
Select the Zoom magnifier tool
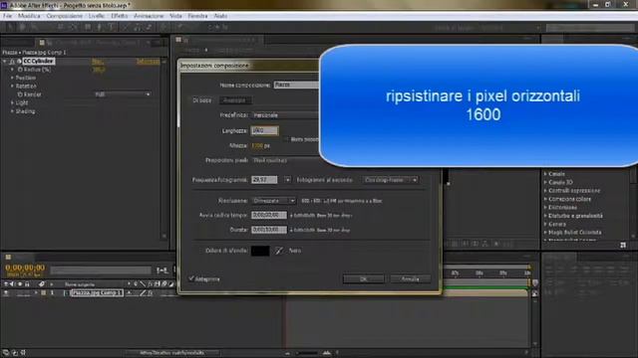pyautogui.click(x=34, y=27)
